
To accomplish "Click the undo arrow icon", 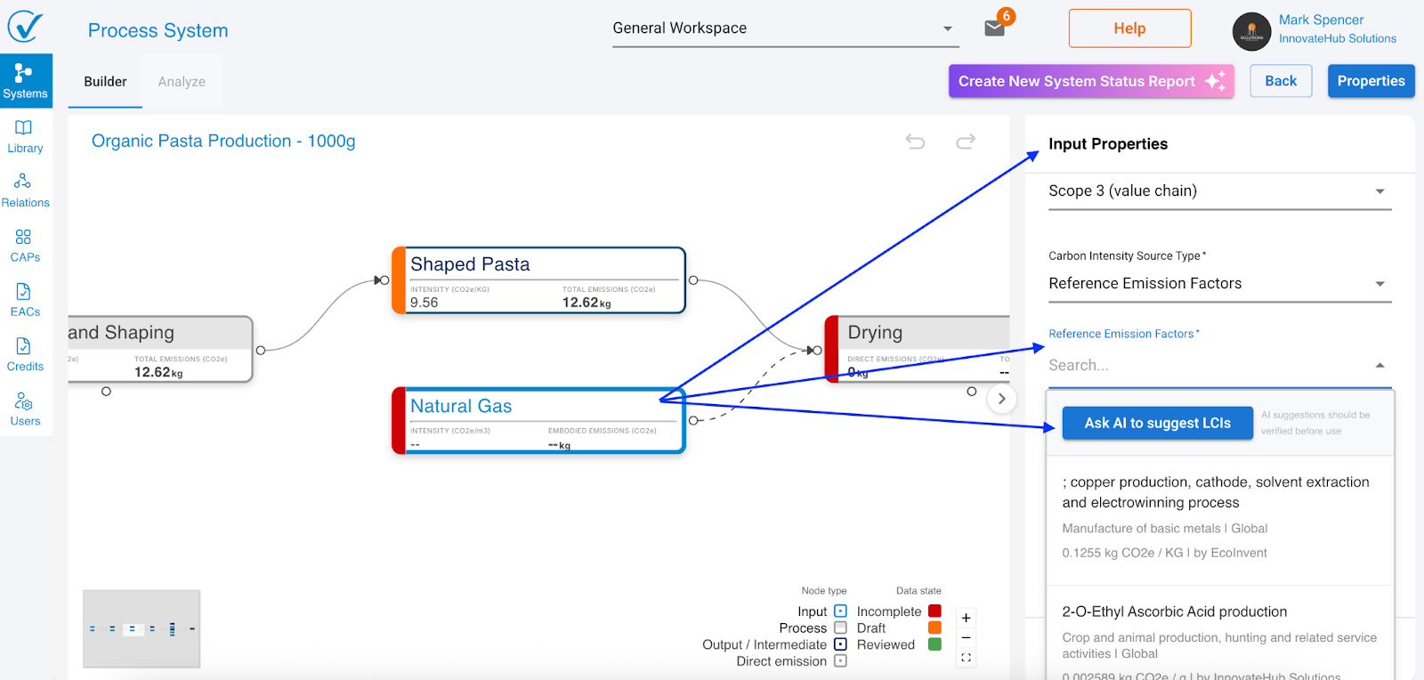I will (915, 142).
